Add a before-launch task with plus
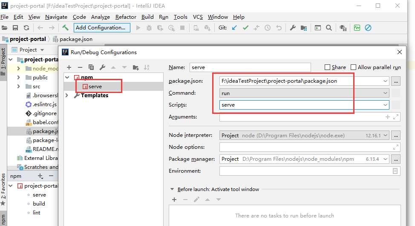The image size is (415, 226). click(174, 200)
